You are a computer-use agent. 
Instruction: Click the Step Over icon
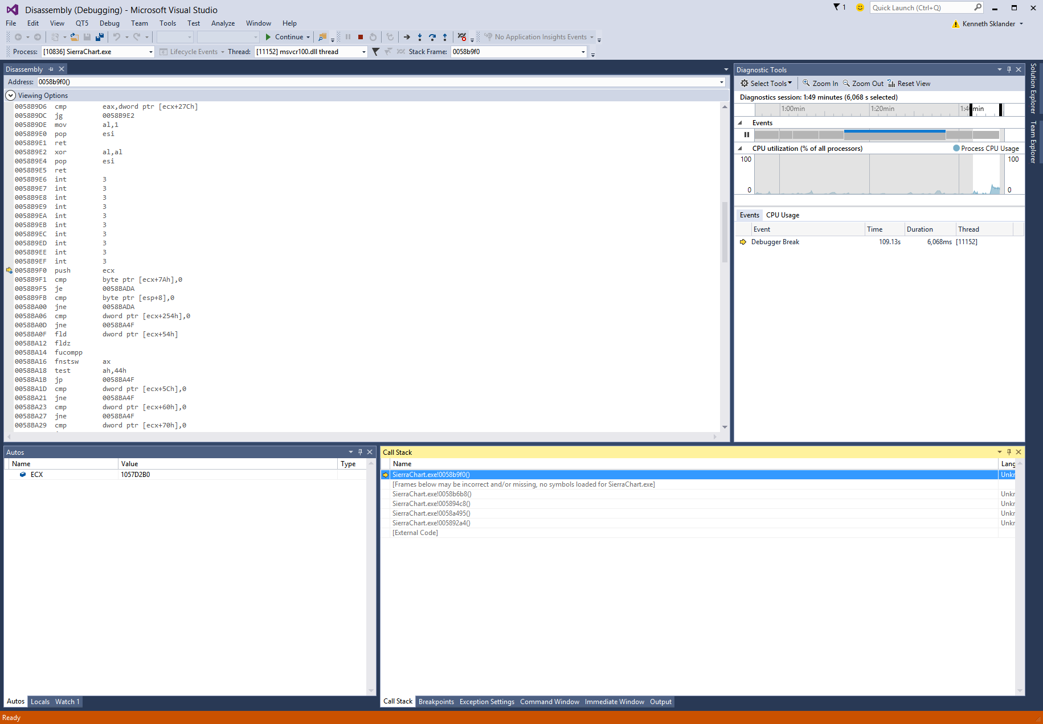pos(432,37)
